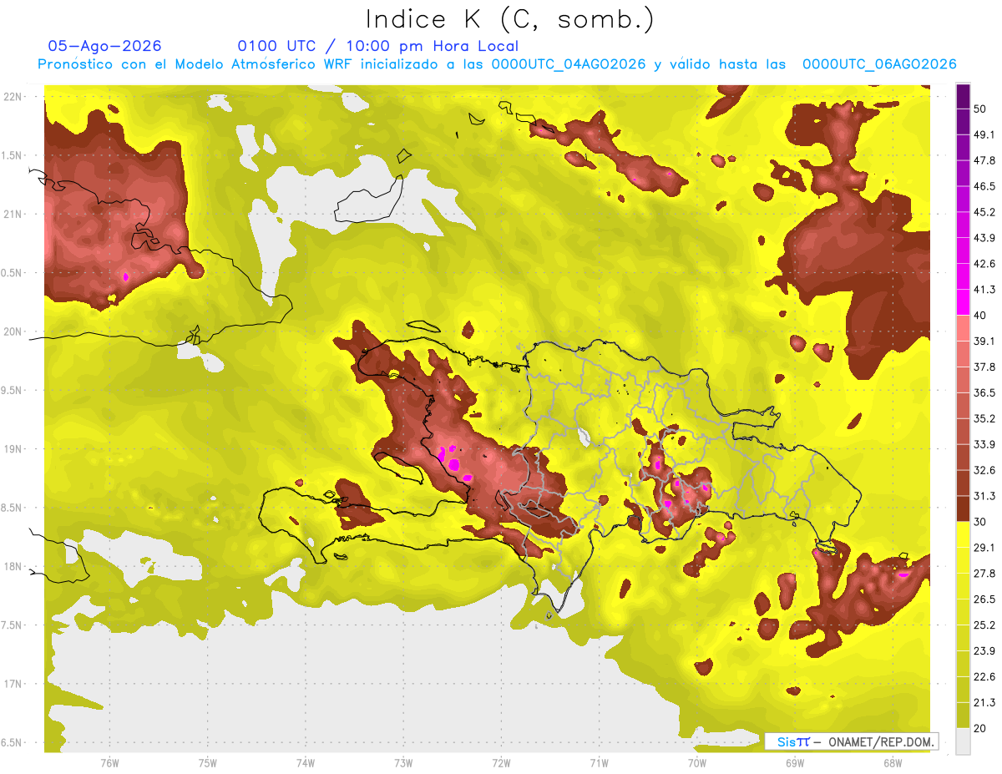Click the colorbar value '42.6'
Image resolution: width=1002 pixels, height=774 pixels.
984,264
